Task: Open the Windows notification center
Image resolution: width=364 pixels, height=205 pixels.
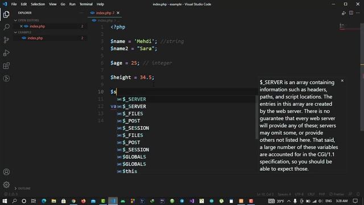Action: (355, 201)
